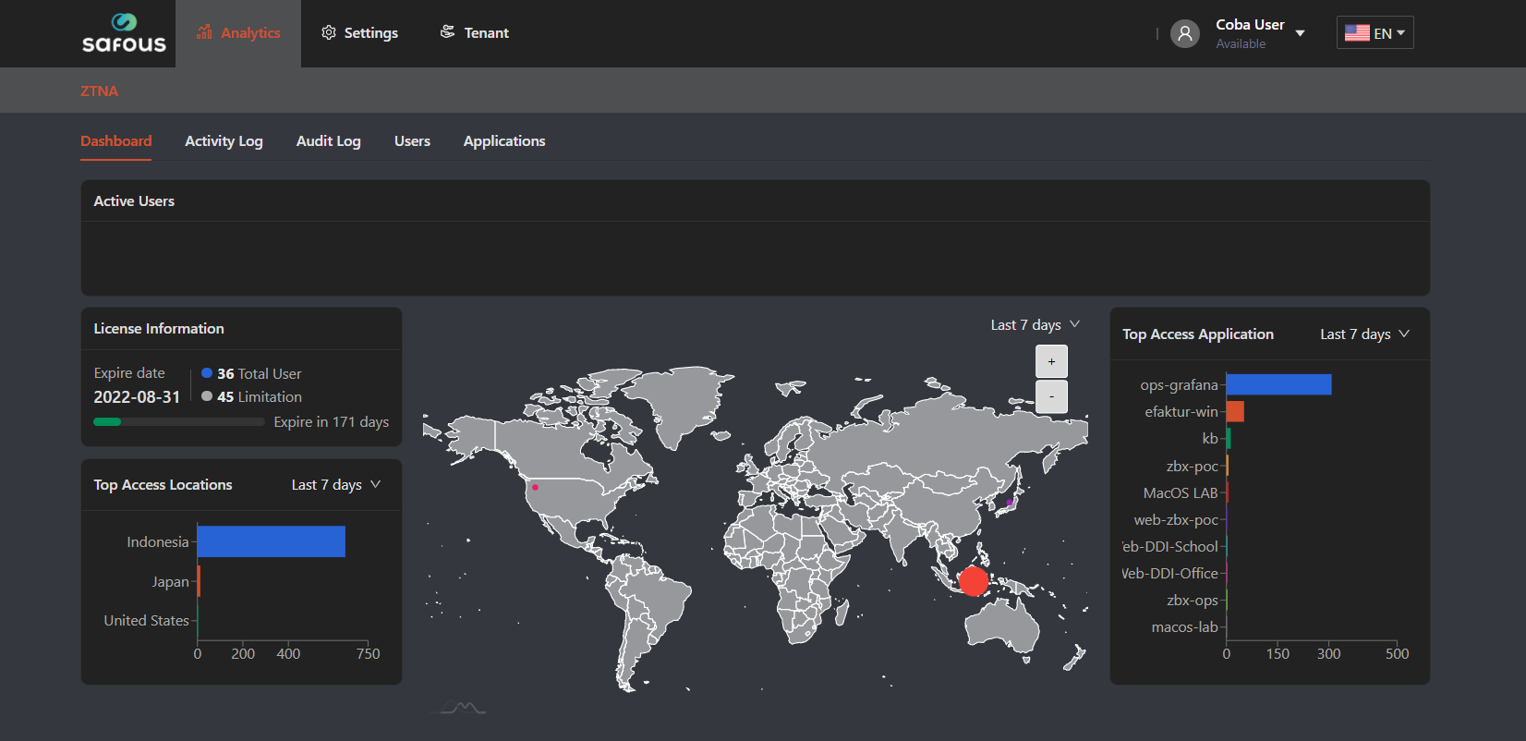Image resolution: width=1526 pixels, height=741 pixels.
Task: Click the US flag language icon
Action: (x=1356, y=33)
